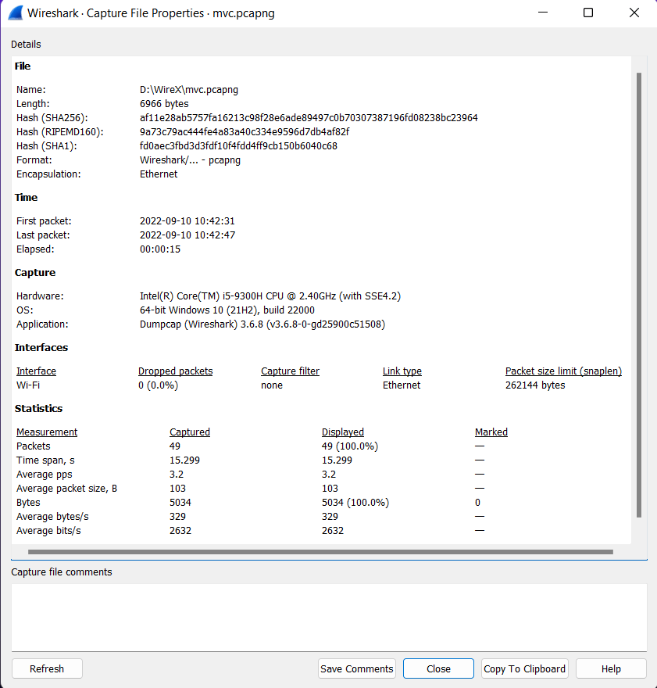Click first packet time 10:42:31

click(x=187, y=220)
